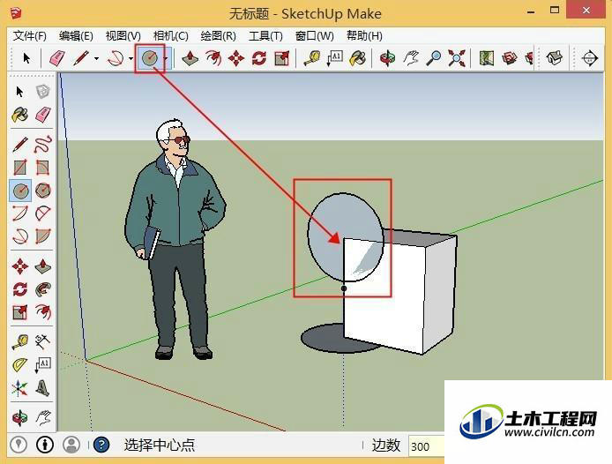Screen dimensions: 612x464
Task: Select the arrow tool in the top toolbar
Action: point(26,58)
